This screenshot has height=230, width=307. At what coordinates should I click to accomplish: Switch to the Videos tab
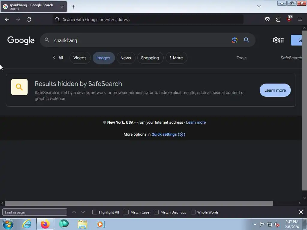[80, 58]
